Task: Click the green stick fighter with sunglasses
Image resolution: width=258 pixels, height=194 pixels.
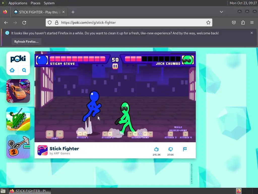Action: [125, 117]
